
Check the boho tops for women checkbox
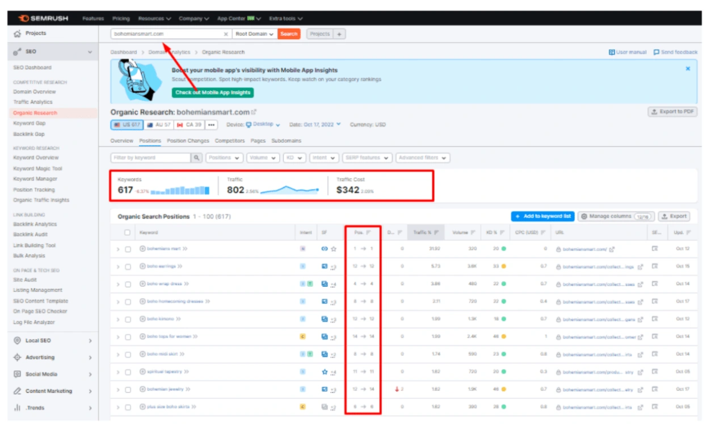point(128,337)
